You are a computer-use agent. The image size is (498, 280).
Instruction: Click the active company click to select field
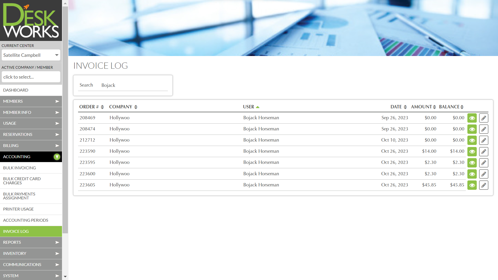pyautogui.click(x=31, y=77)
